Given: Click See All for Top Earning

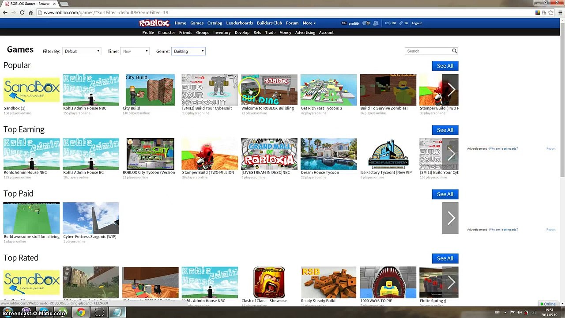Looking at the screenshot, I should [x=445, y=130].
